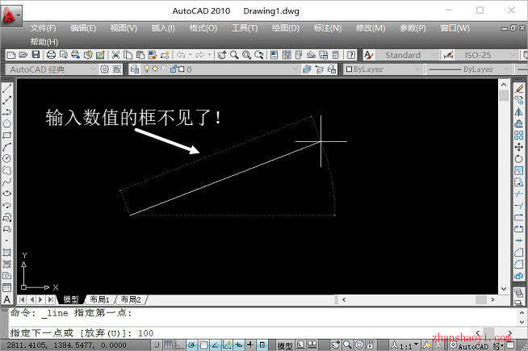The width and height of the screenshot is (528, 351).
Task: Click the Undo arrow icon
Action: point(181,55)
